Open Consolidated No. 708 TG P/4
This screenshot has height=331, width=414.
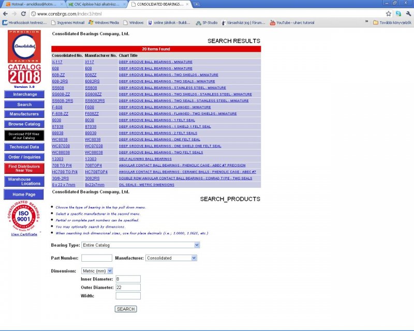click(x=62, y=165)
